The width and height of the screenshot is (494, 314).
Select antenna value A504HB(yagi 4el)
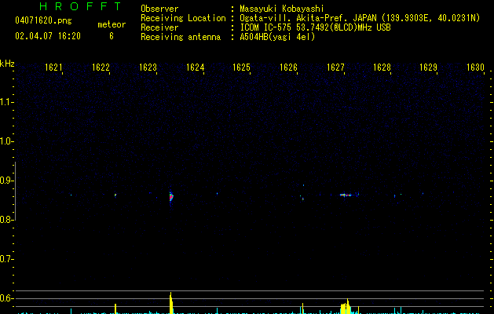(277, 37)
